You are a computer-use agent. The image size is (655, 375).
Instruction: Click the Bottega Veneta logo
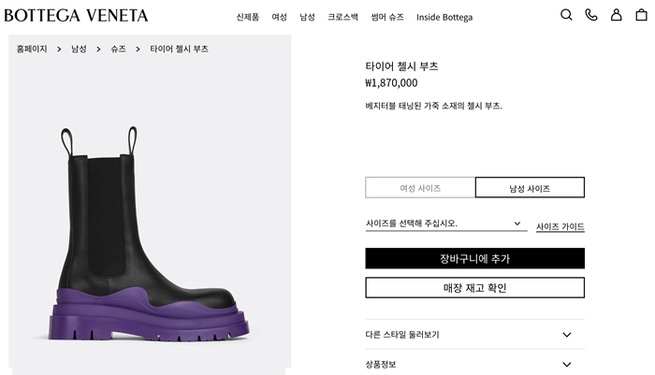click(x=77, y=16)
